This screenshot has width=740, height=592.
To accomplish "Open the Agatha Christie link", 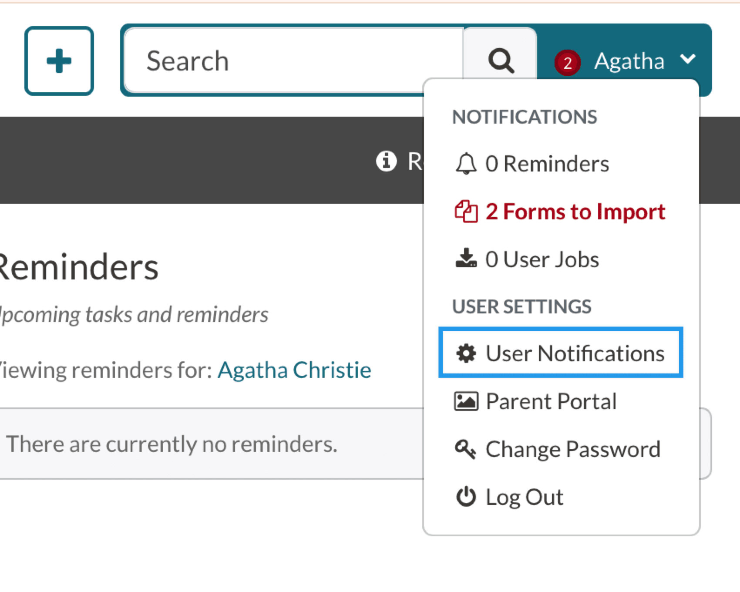I will click(294, 370).
